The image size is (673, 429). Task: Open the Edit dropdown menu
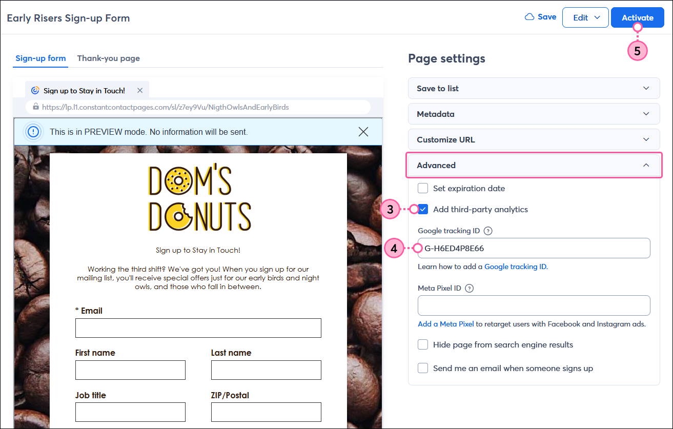click(585, 17)
